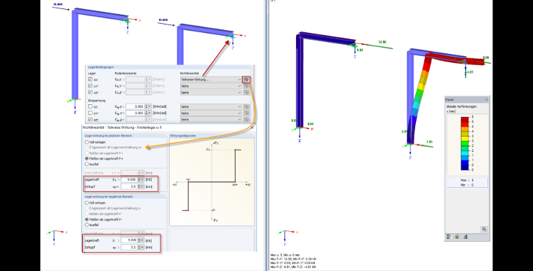
Task: Click the yellow swatch in color scale
Action: pyautogui.click(x=465, y=138)
